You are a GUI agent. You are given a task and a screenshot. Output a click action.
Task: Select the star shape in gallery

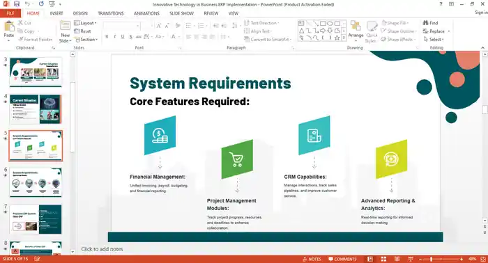click(x=337, y=38)
